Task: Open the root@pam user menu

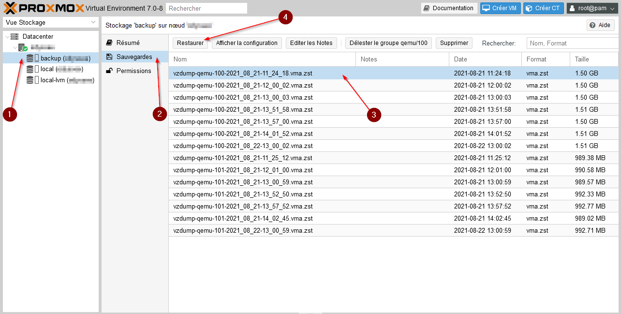Action: click(x=592, y=8)
